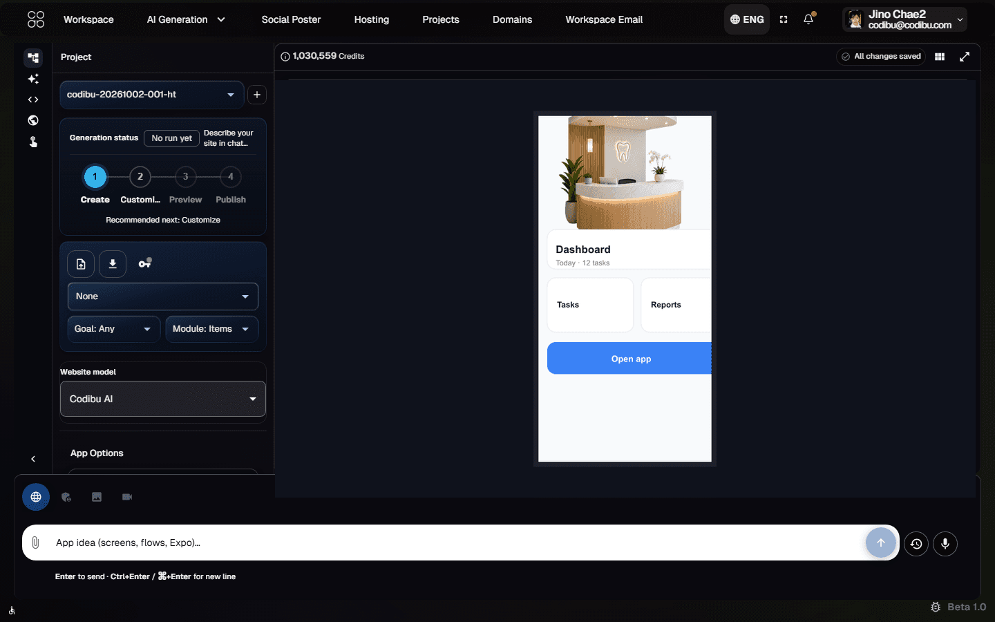Click the download icon button

[113, 264]
